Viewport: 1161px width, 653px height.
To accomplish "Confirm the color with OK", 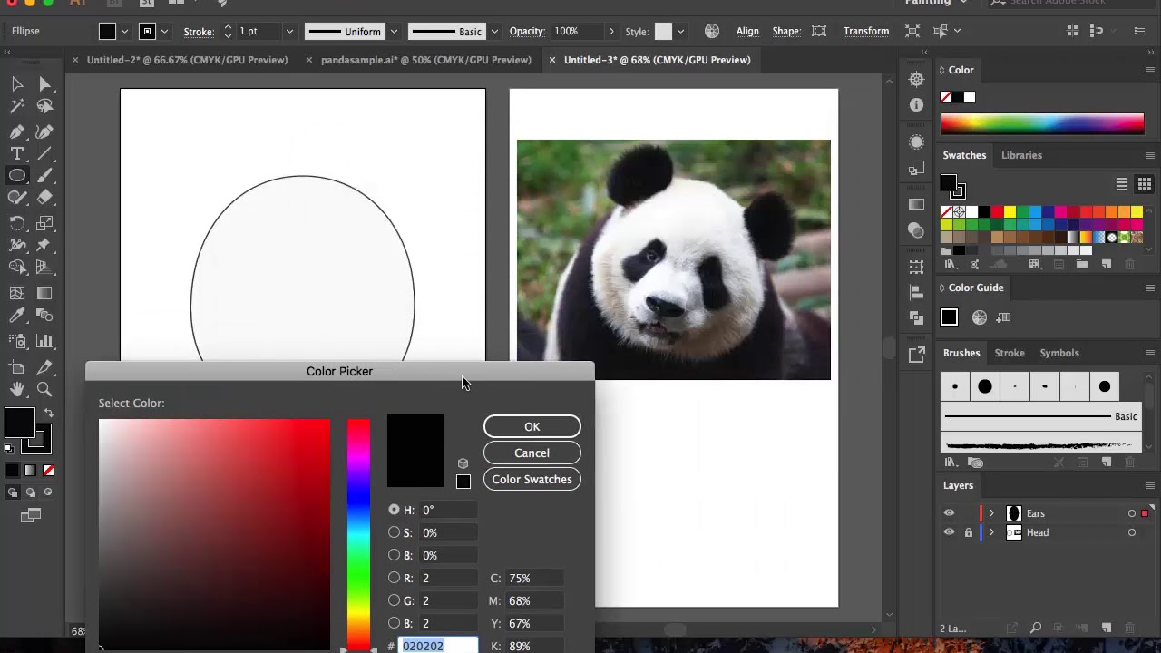I will point(532,426).
